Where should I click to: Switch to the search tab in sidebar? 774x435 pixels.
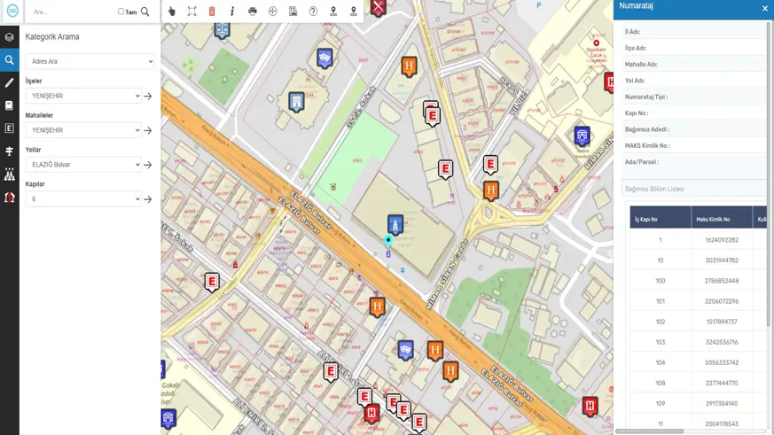10,60
